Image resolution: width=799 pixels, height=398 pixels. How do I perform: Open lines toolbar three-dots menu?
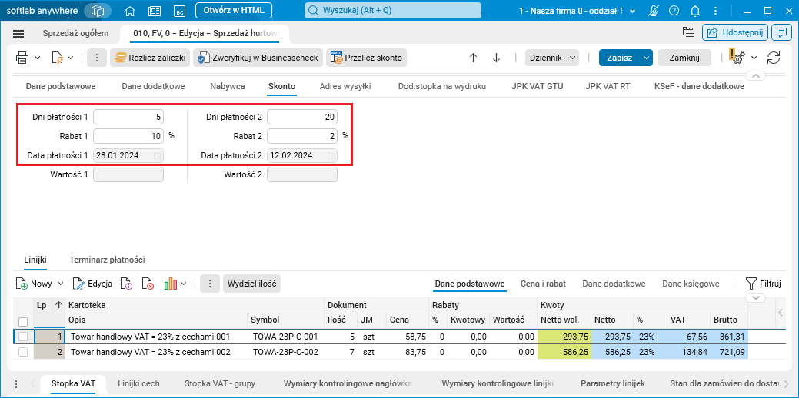(209, 284)
